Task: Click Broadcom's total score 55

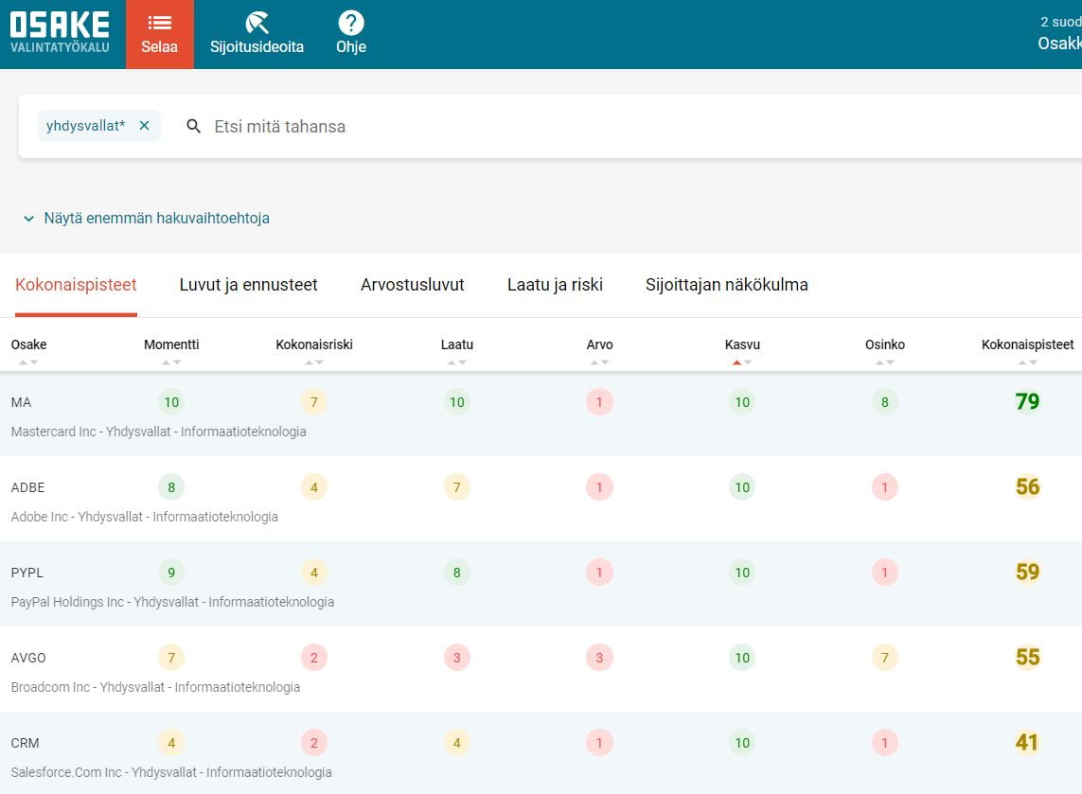Action: click(x=1027, y=658)
